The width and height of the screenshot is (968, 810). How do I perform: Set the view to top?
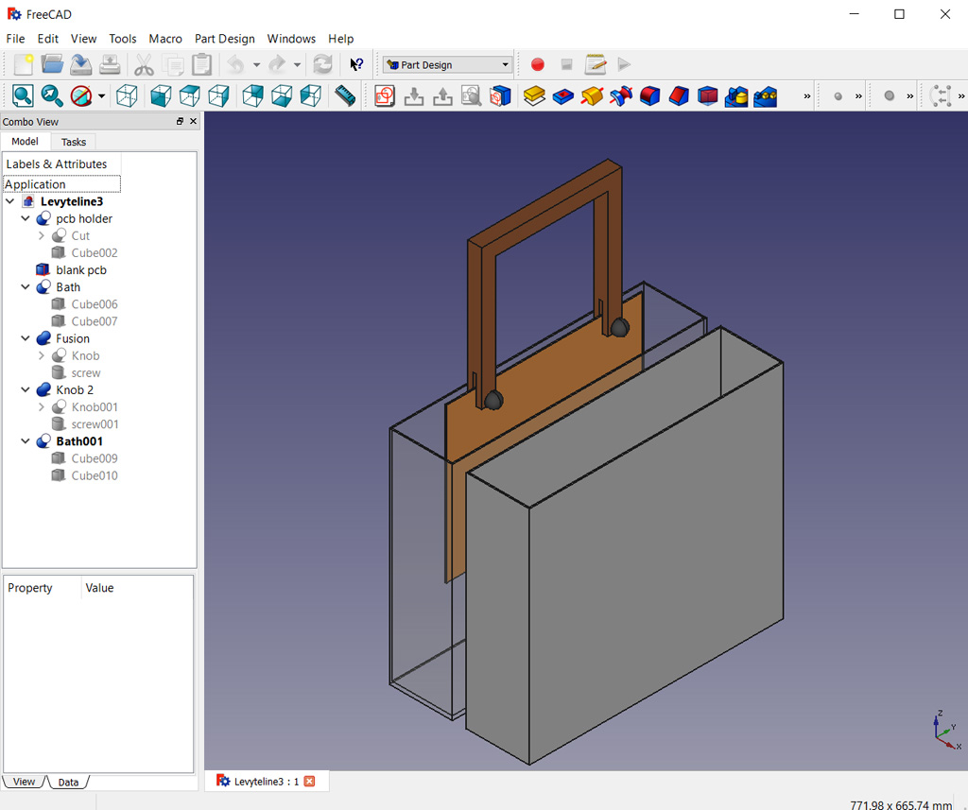point(190,96)
